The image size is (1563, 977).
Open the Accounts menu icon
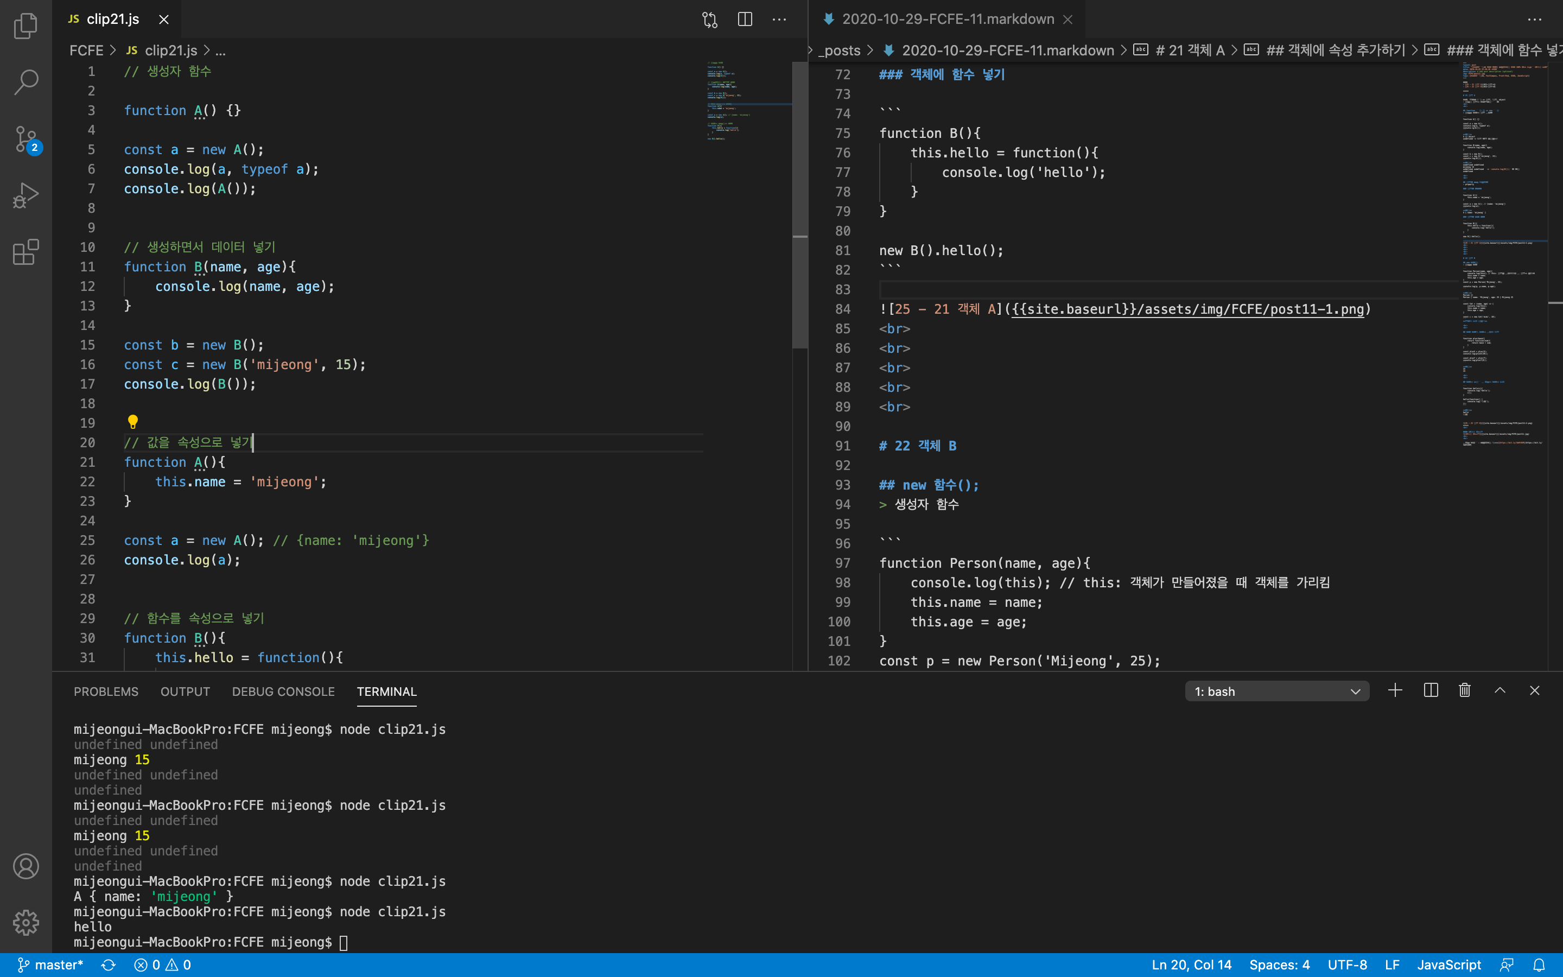(x=26, y=866)
